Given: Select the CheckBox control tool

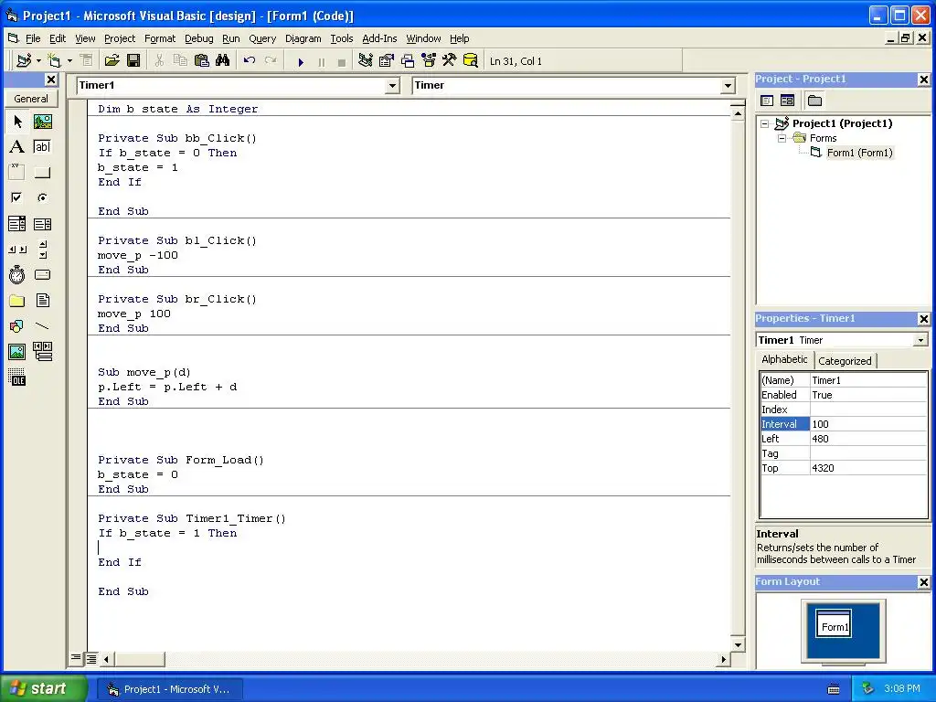Looking at the screenshot, I should click(17, 197).
